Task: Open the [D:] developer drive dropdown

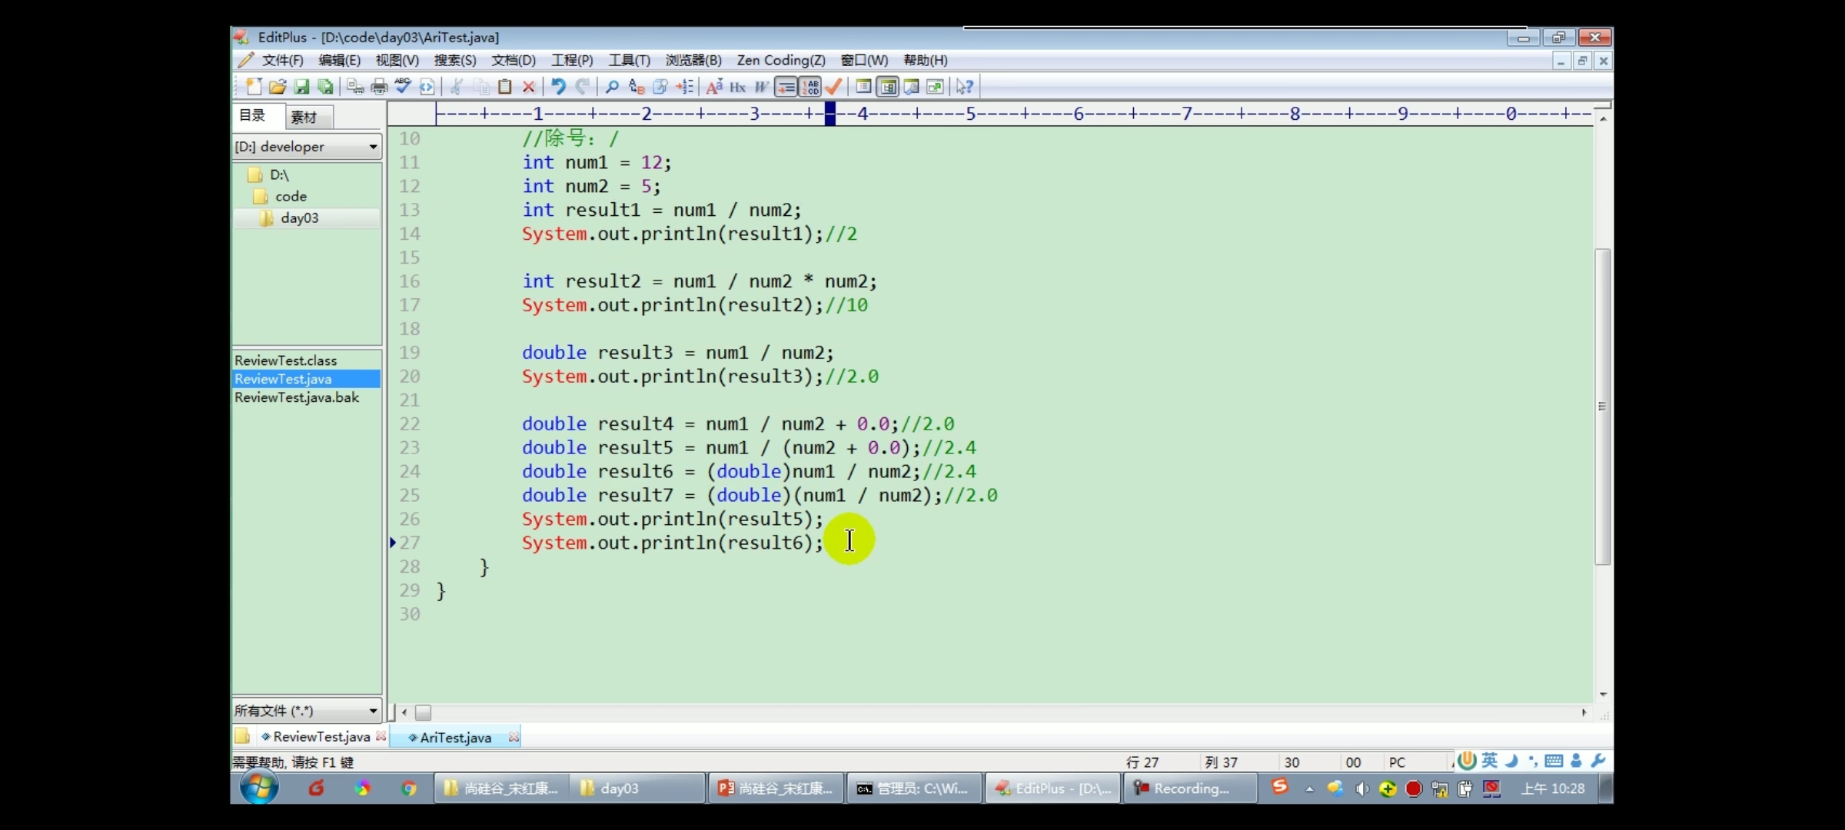Action: coord(307,146)
